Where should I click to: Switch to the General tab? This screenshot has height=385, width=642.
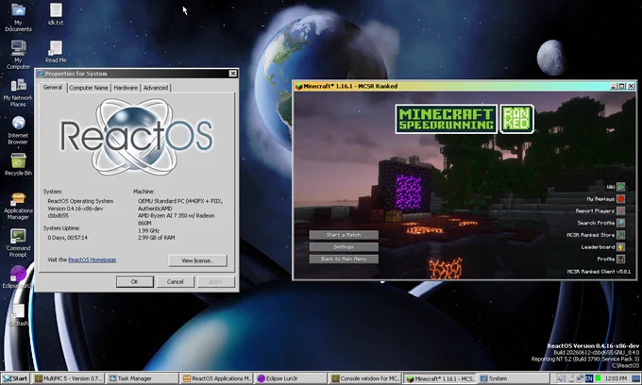tap(53, 87)
